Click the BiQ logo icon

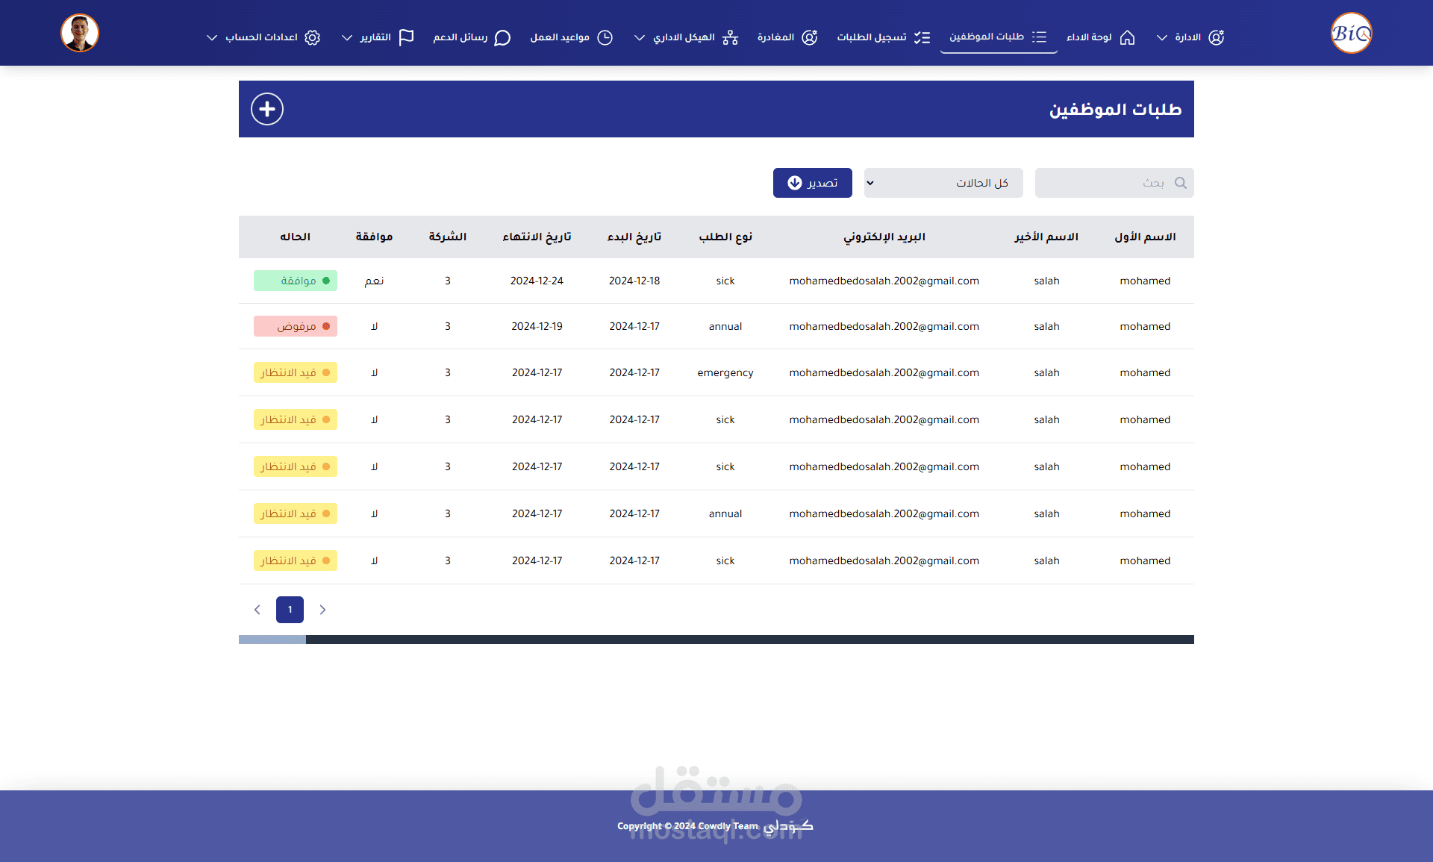click(1351, 33)
